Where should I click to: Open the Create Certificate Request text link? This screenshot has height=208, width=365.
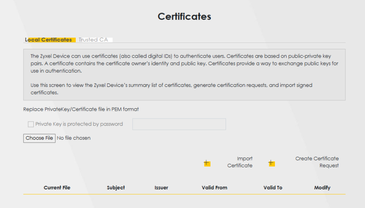click(x=317, y=162)
